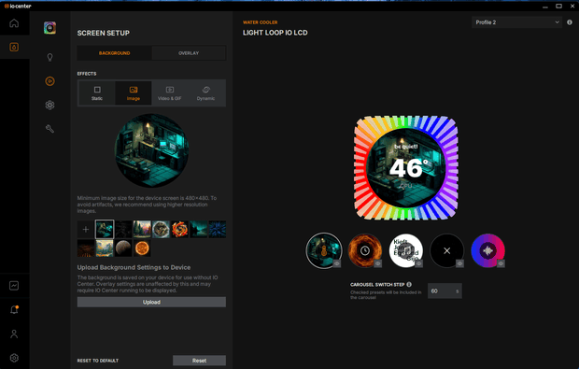Open the user account icon
Viewport: 579px width, 369px height.
tap(14, 334)
